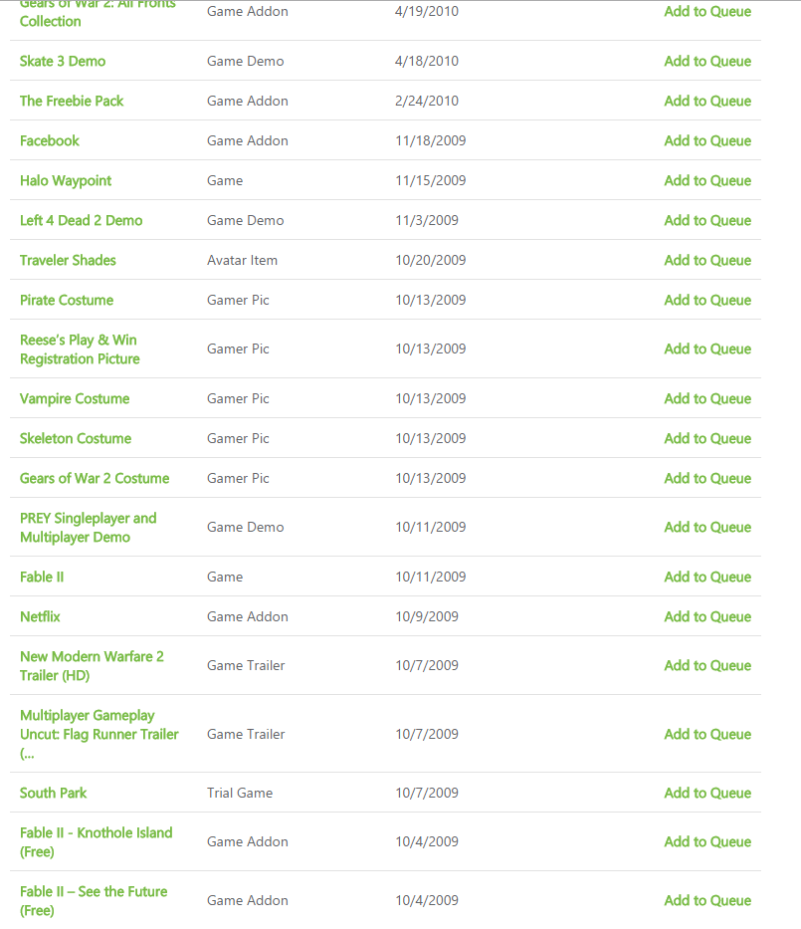The height and width of the screenshot is (929, 801).
Task: Add Skeleton Costume to queue
Action: (x=707, y=438)
